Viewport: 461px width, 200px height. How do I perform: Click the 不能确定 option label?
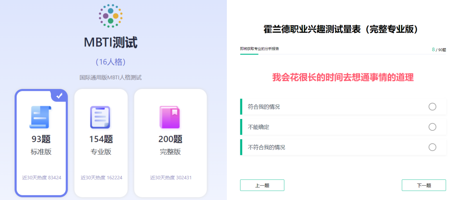[259, 127]
